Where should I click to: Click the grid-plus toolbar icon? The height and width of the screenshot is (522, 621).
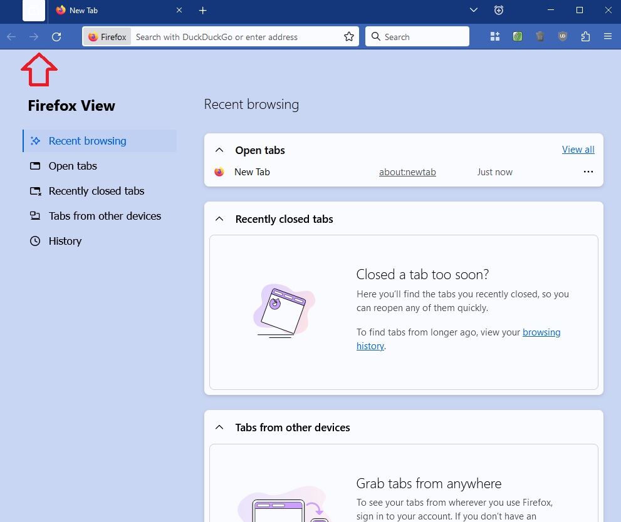point(495,36)
